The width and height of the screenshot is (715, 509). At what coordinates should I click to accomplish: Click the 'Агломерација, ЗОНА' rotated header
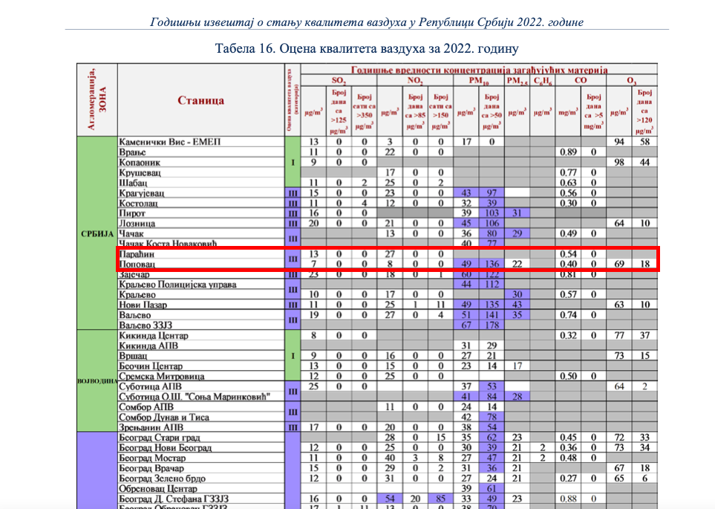(97, 101)
